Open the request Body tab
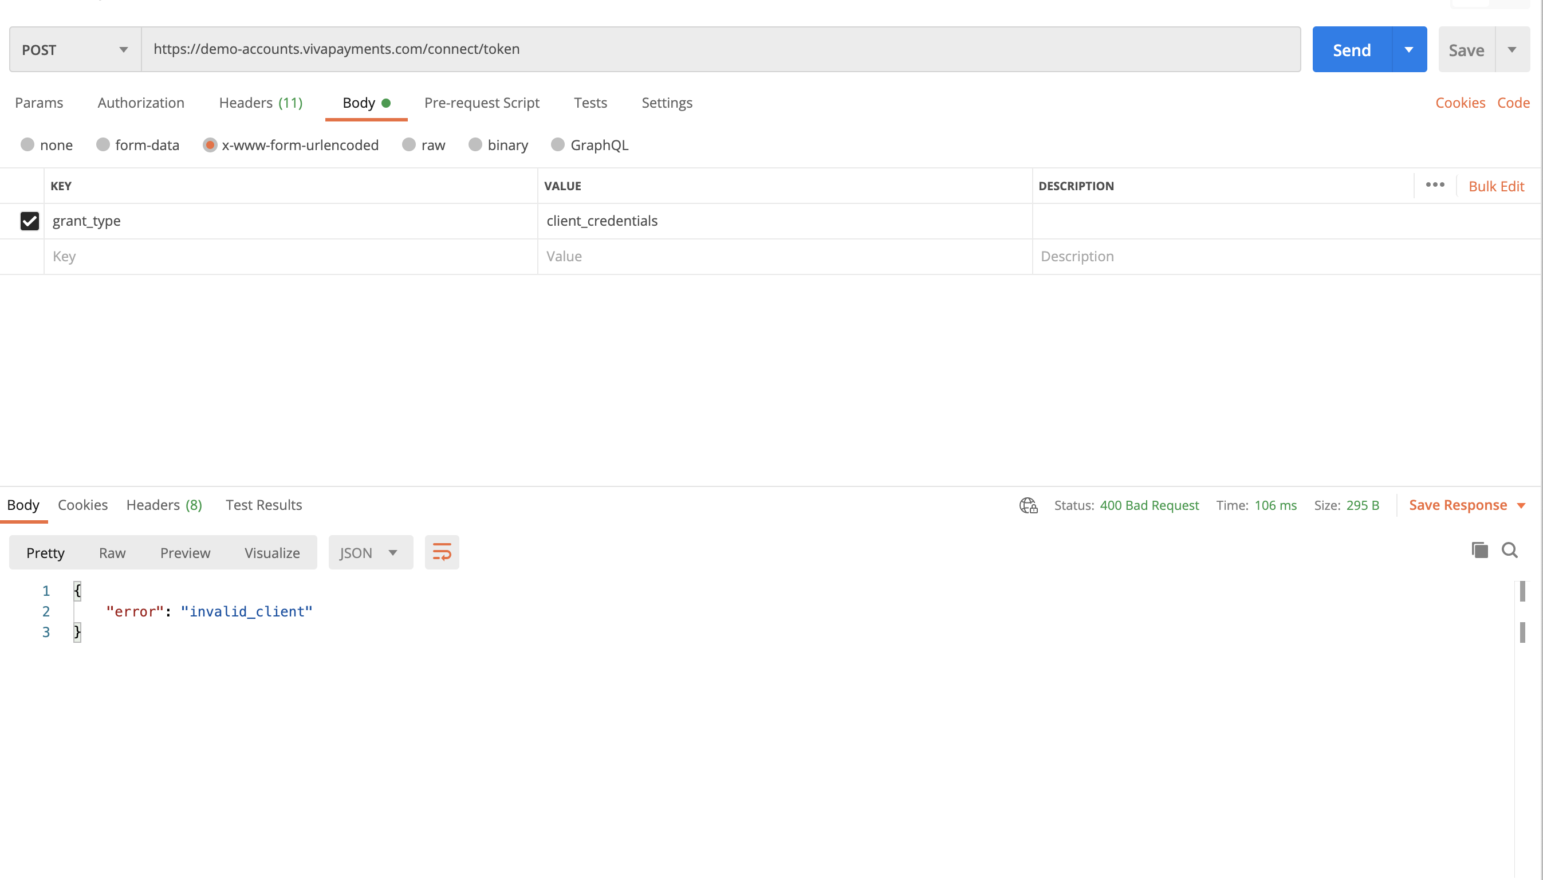This screenshot has height=880, width=1543. [366, 103]
